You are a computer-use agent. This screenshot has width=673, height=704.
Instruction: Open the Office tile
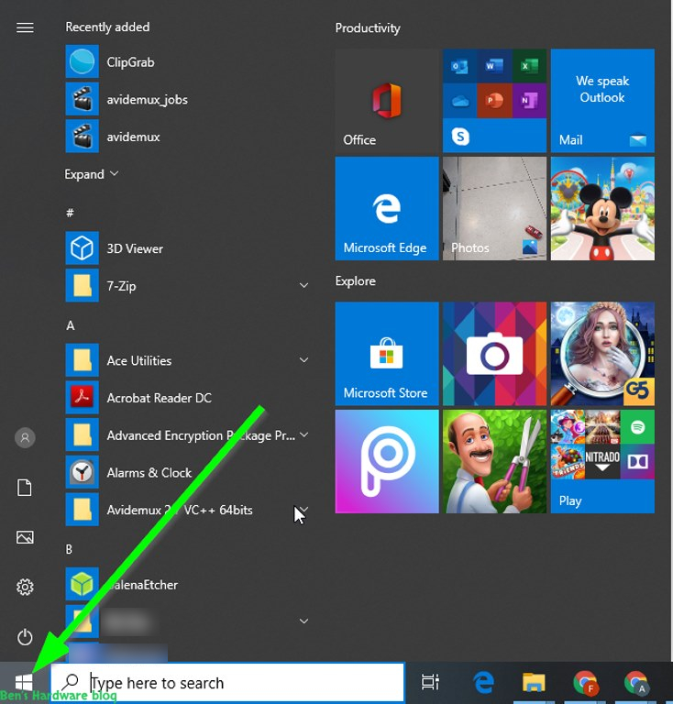coord(387,101)
